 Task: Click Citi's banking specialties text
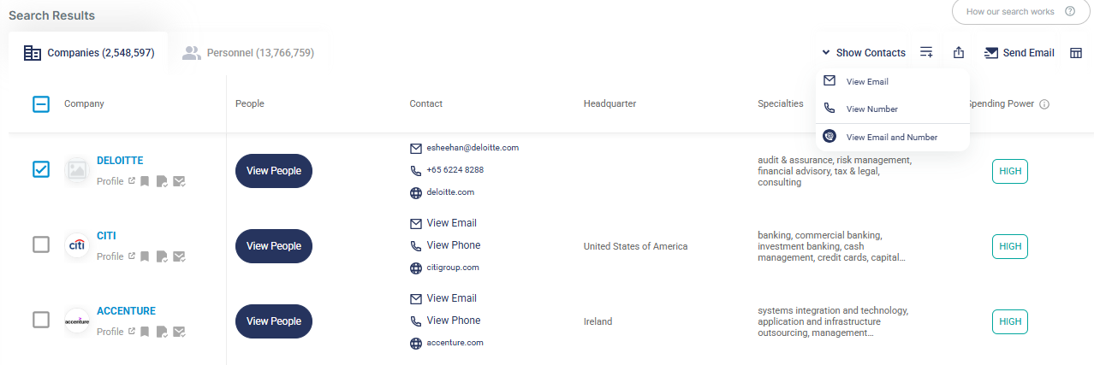tap(831, 246)
